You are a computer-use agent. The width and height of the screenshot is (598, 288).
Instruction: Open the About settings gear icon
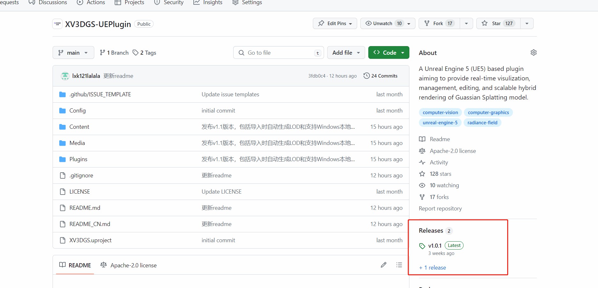(533, 52)
